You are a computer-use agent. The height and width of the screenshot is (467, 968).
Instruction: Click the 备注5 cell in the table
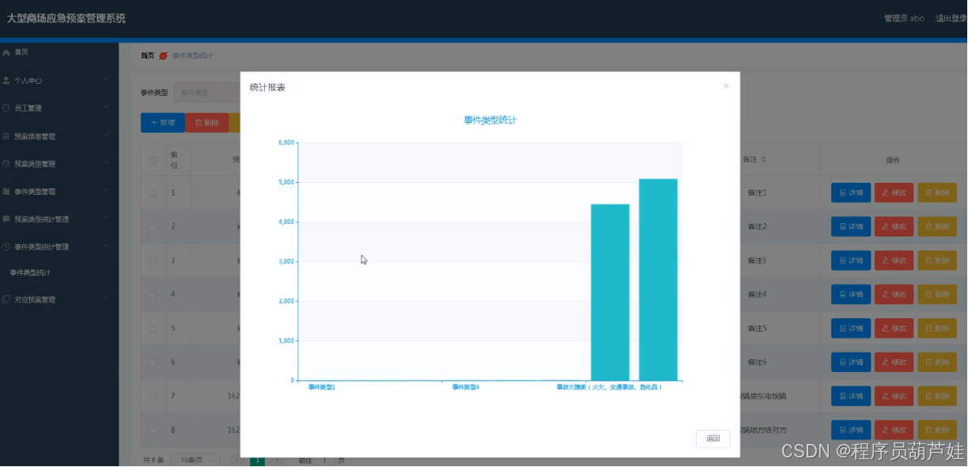pos(757,328)
